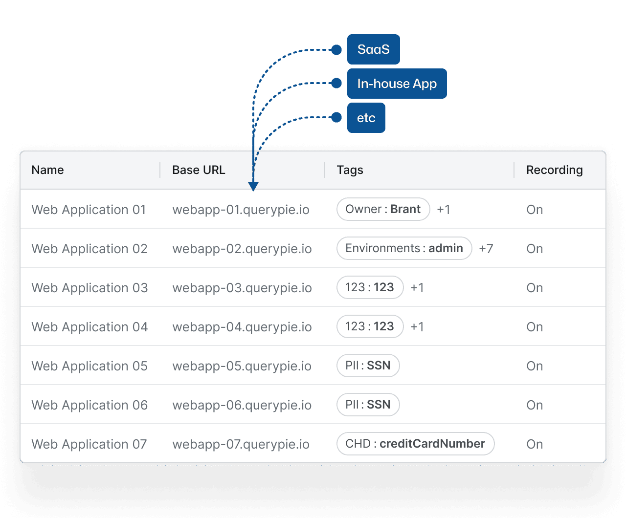Image resolution: width=626 pixels, height=518 pixels.
Task: Expand +1 tags on Web Application 01
Action: [444, 210]
